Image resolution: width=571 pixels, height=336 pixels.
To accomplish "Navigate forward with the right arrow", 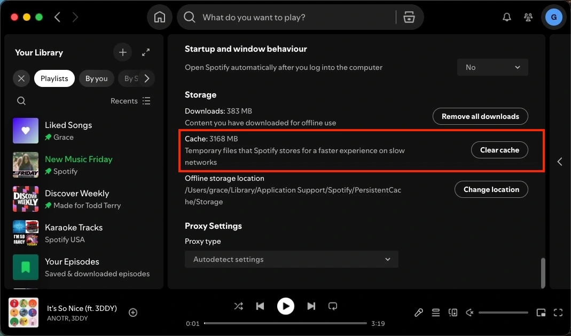I will tap(75, 17).
